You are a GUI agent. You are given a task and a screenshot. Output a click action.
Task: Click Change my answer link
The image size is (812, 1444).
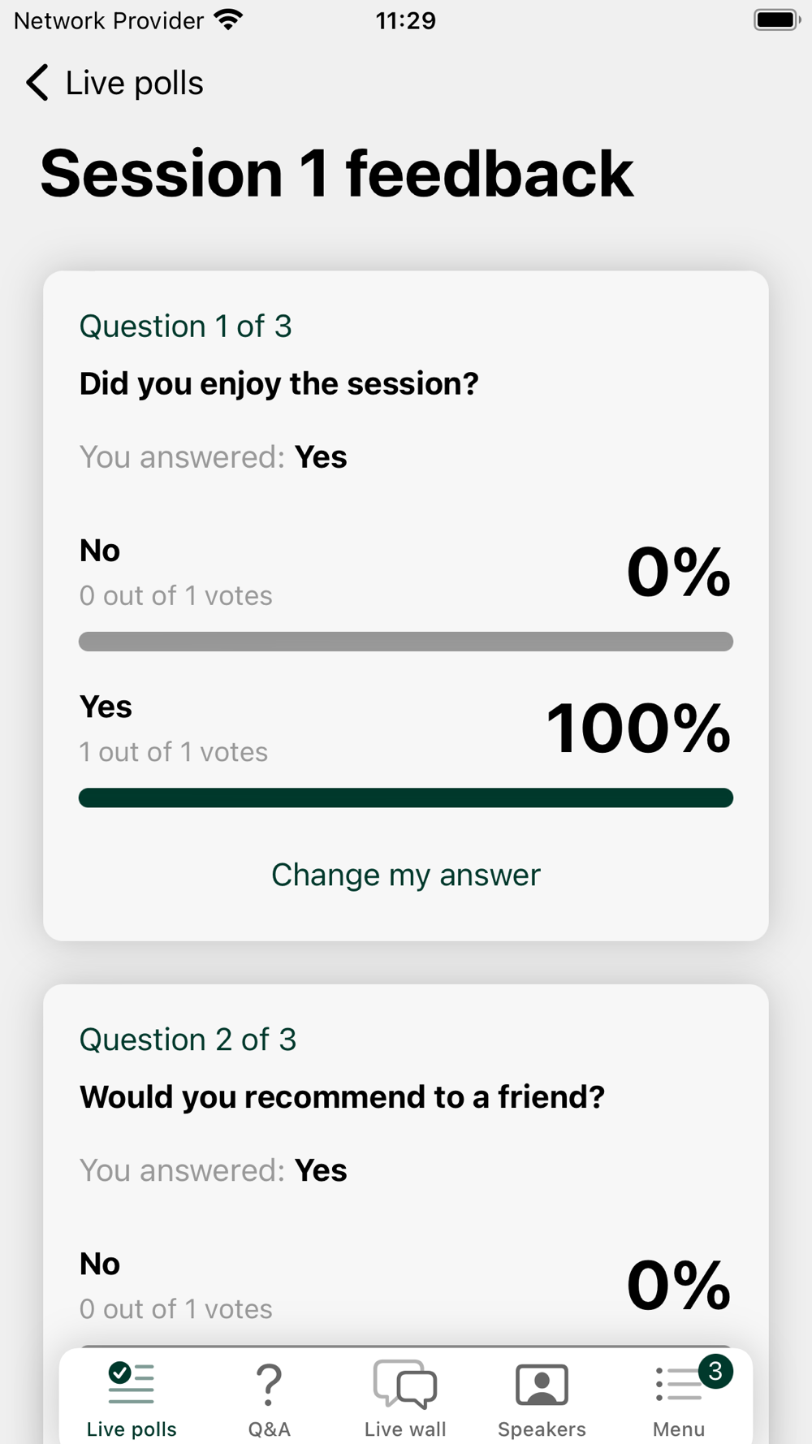pos(405,875)
